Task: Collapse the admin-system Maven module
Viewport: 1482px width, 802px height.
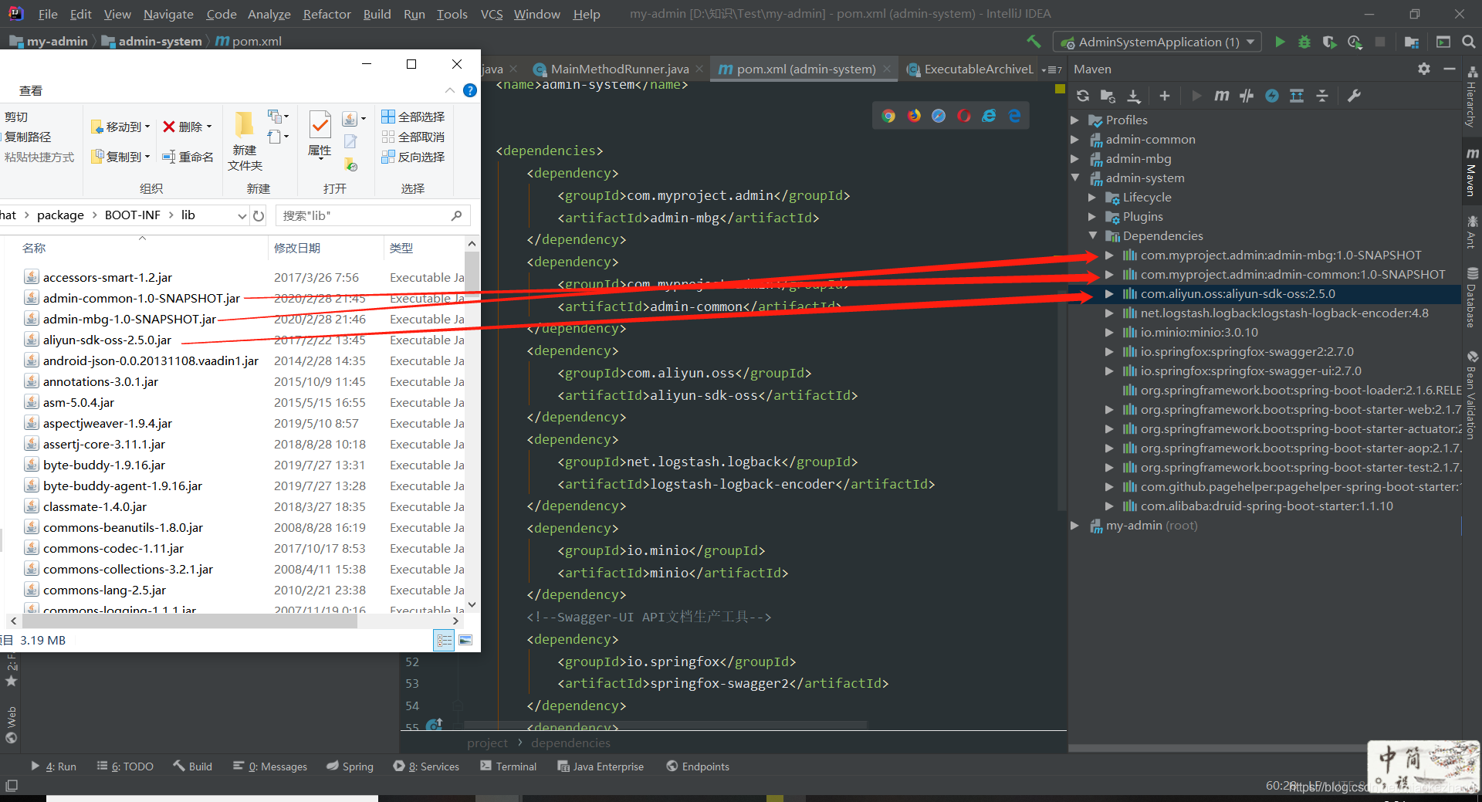Action: coord(1074,178)
